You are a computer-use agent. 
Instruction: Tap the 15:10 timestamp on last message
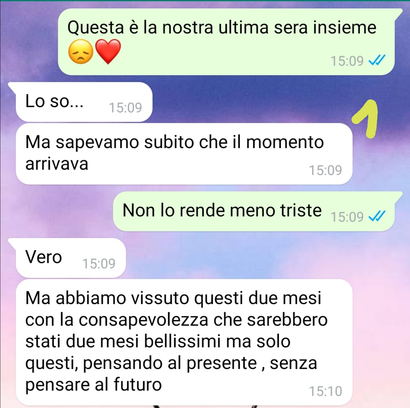[x=326, y=391]
